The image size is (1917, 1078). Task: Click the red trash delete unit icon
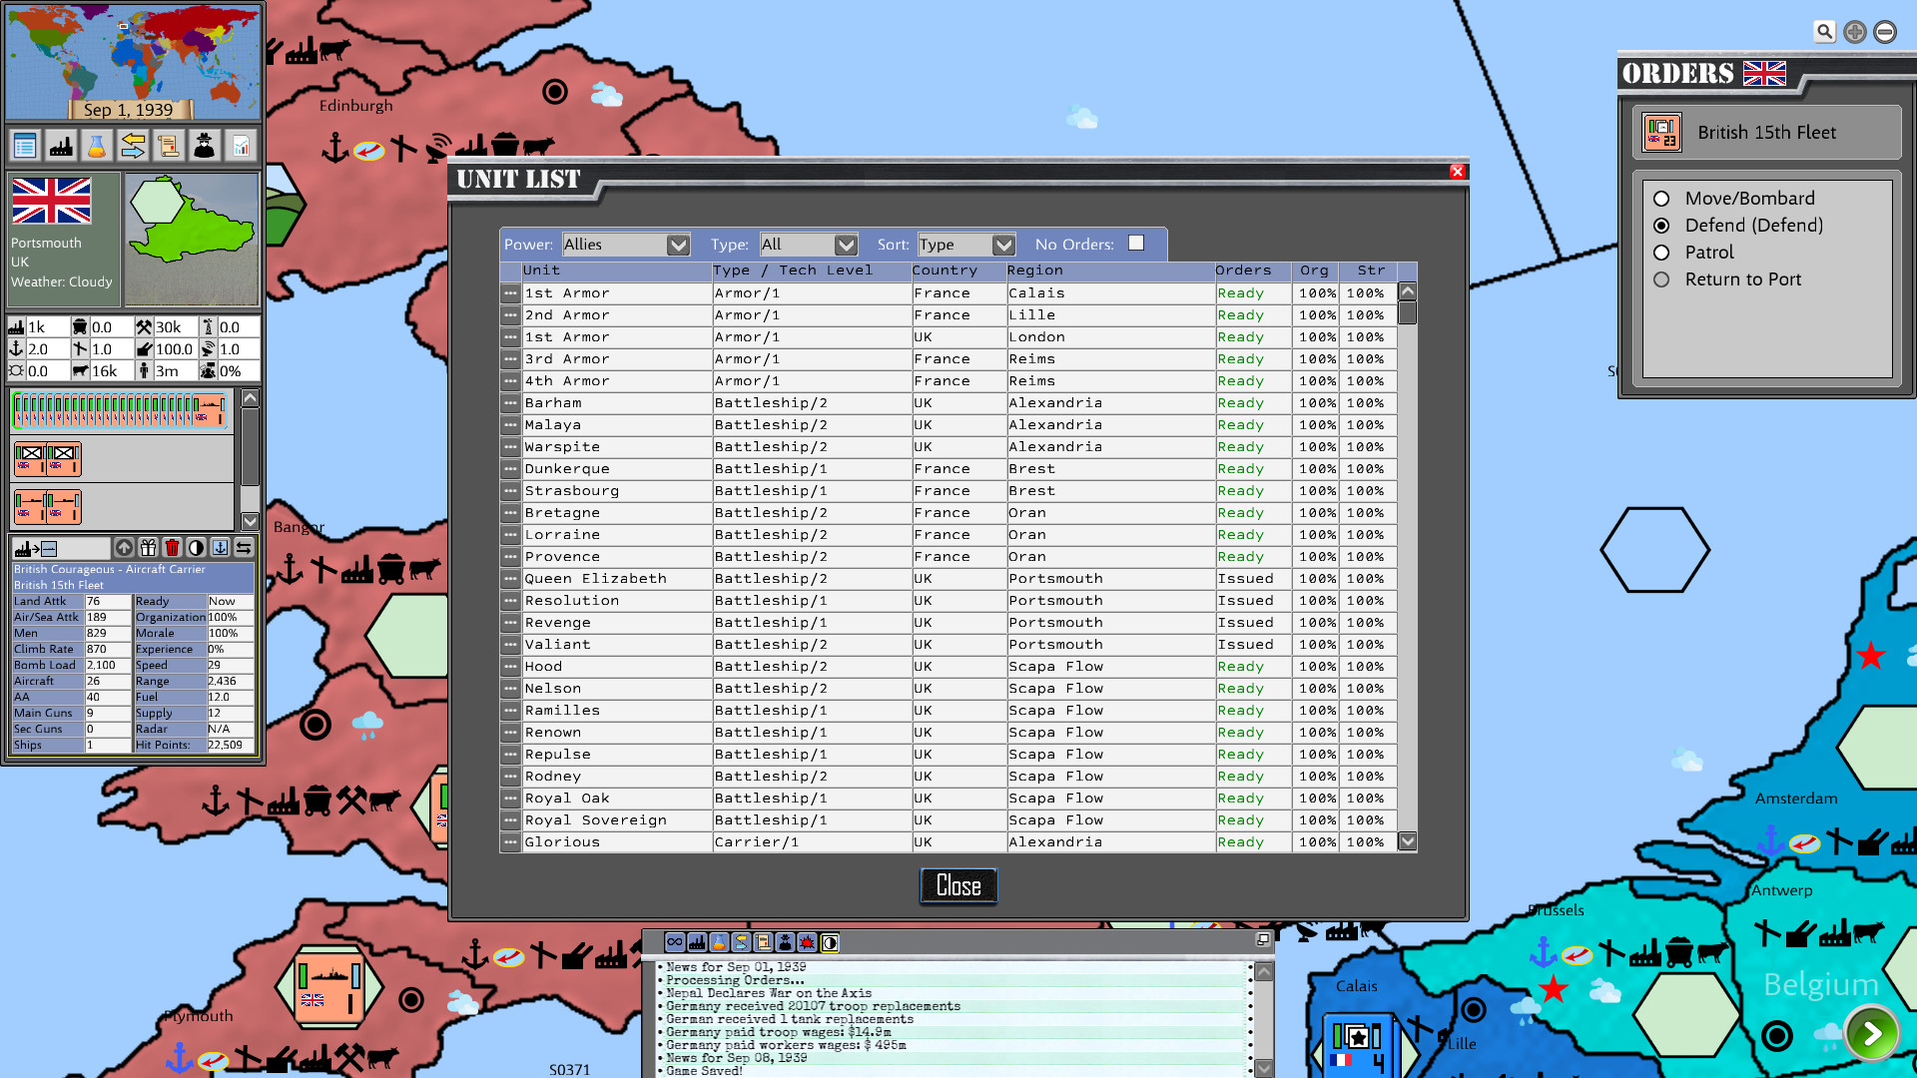coord(171,548)
